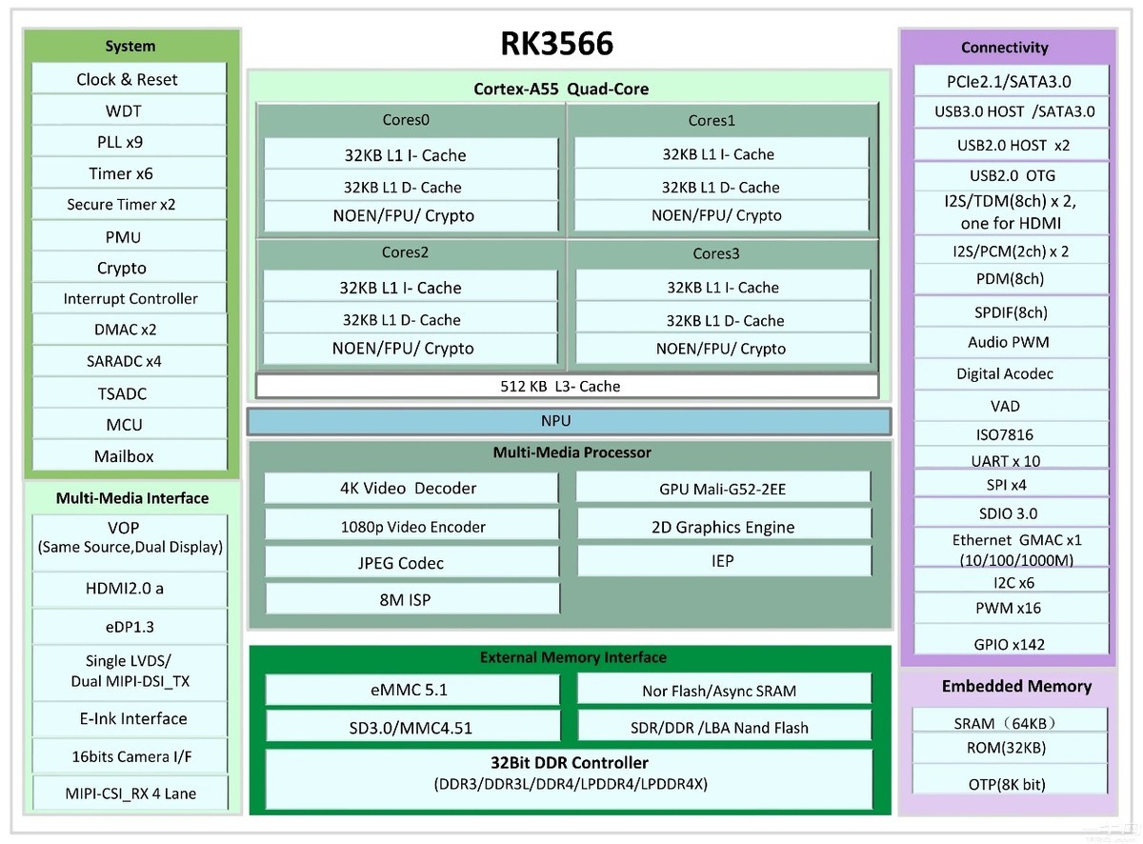The height and width of the screenshot is (844, 1143).
Task: Click the Cores0 label
Action: point(407,120)
